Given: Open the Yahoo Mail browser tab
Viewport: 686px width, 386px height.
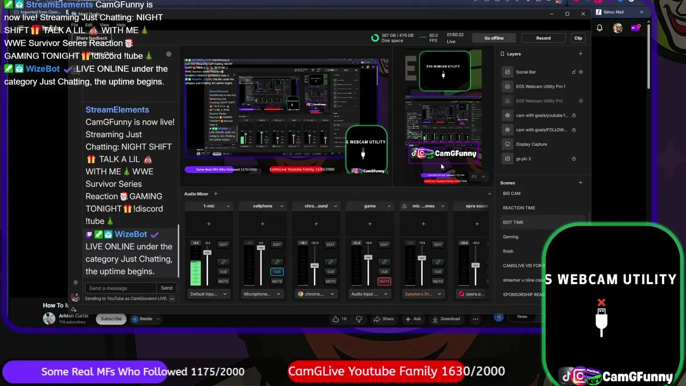Looking at the screenshot, I should [x=613, y=12].
